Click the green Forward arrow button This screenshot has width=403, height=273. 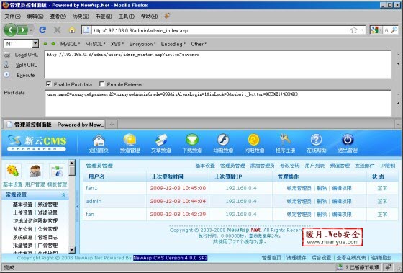click(22, 30)
